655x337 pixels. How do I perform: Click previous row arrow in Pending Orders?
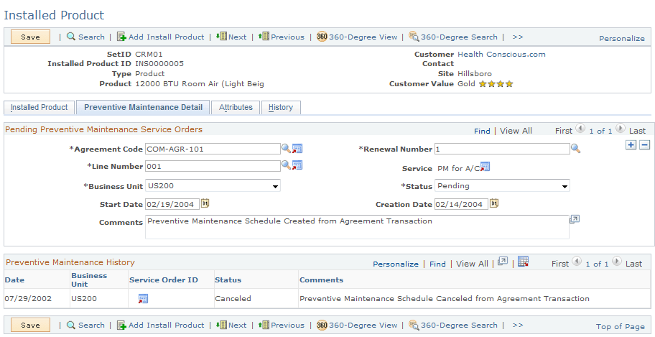[x=580, y=129]
